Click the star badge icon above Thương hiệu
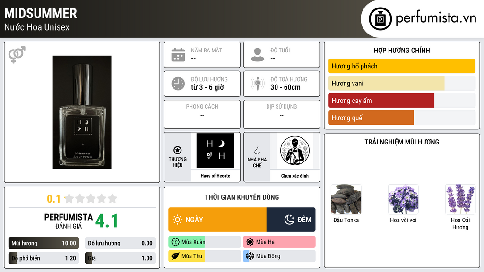This screenshot has height=272, width=484. click(178, 150)
